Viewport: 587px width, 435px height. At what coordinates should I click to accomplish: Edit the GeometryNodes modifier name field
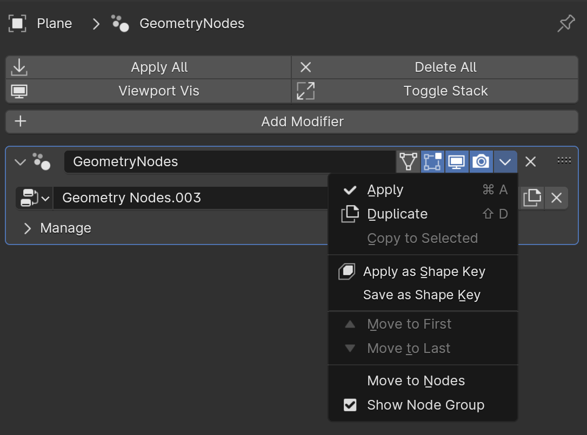click(230, 162)
